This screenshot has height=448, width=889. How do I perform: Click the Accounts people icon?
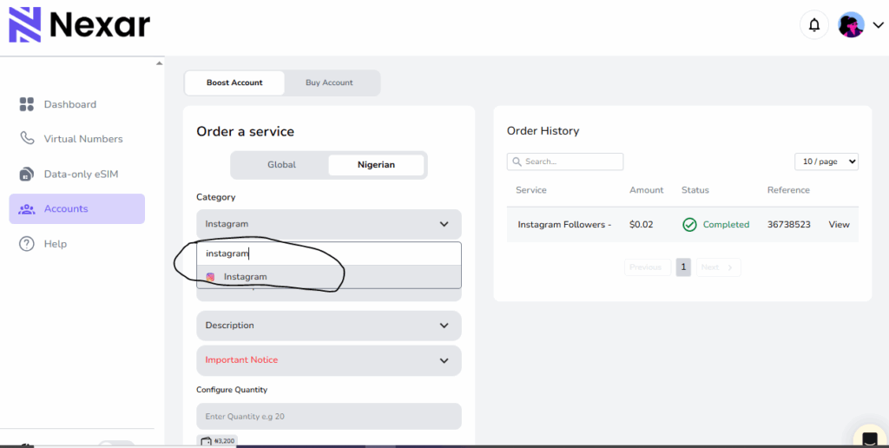(x=27, y=208)
